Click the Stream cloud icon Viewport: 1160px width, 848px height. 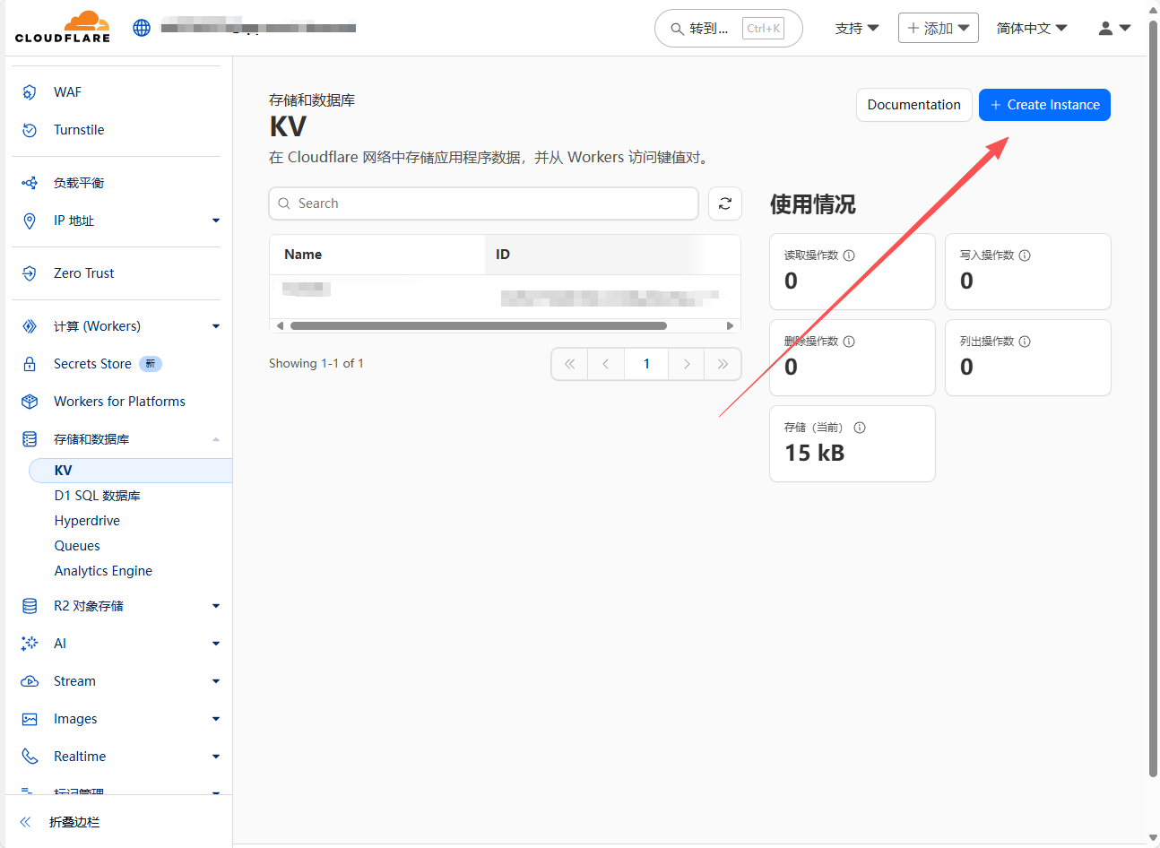tap(30, 681)
